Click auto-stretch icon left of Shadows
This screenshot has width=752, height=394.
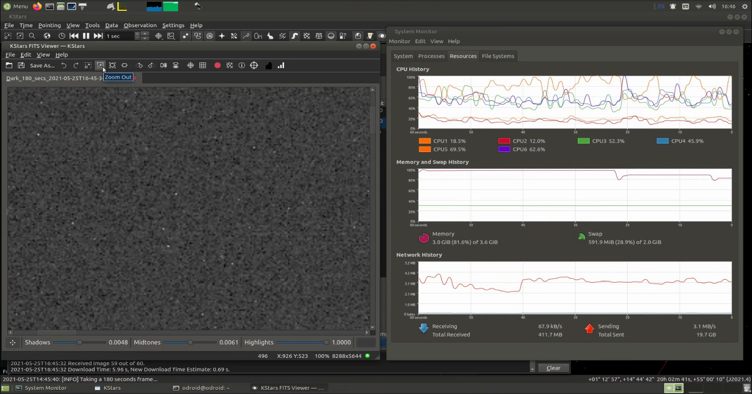[x=13, y=342]
